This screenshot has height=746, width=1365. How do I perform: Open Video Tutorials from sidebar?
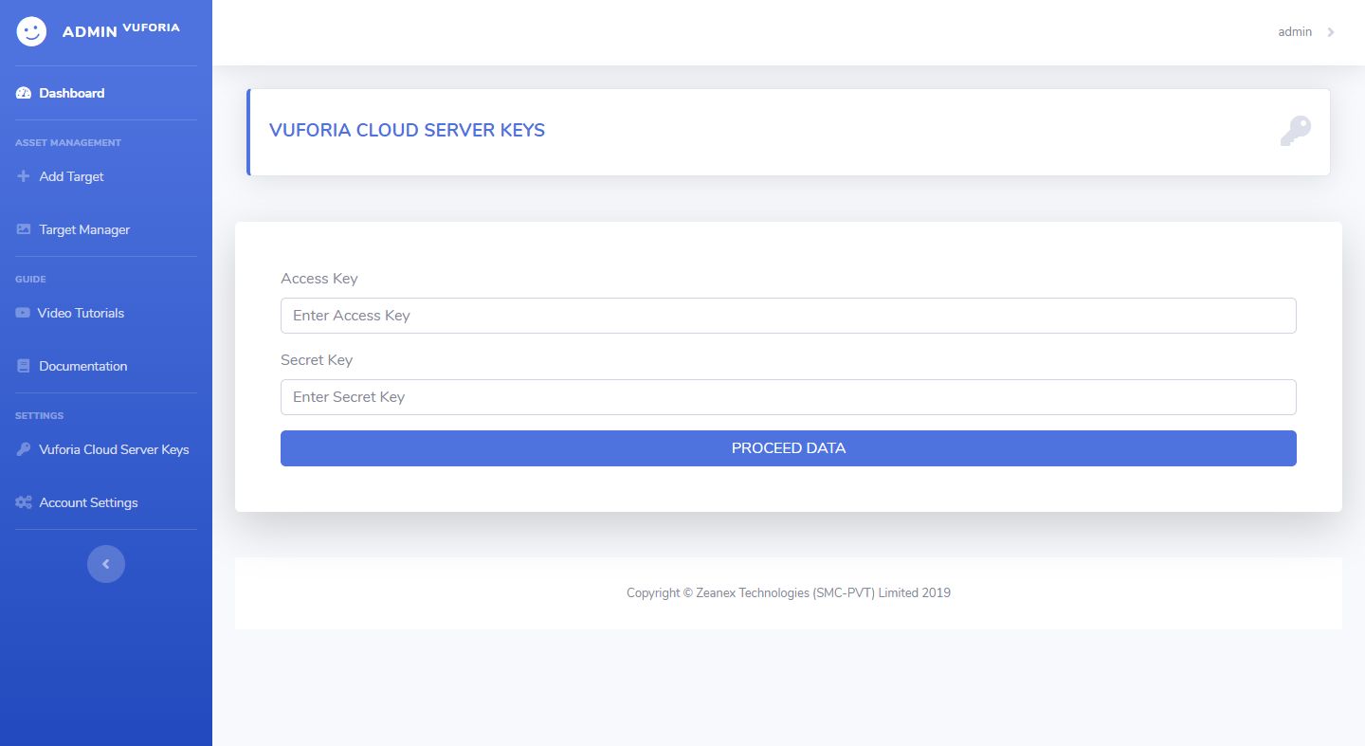[x=81, y=313]
